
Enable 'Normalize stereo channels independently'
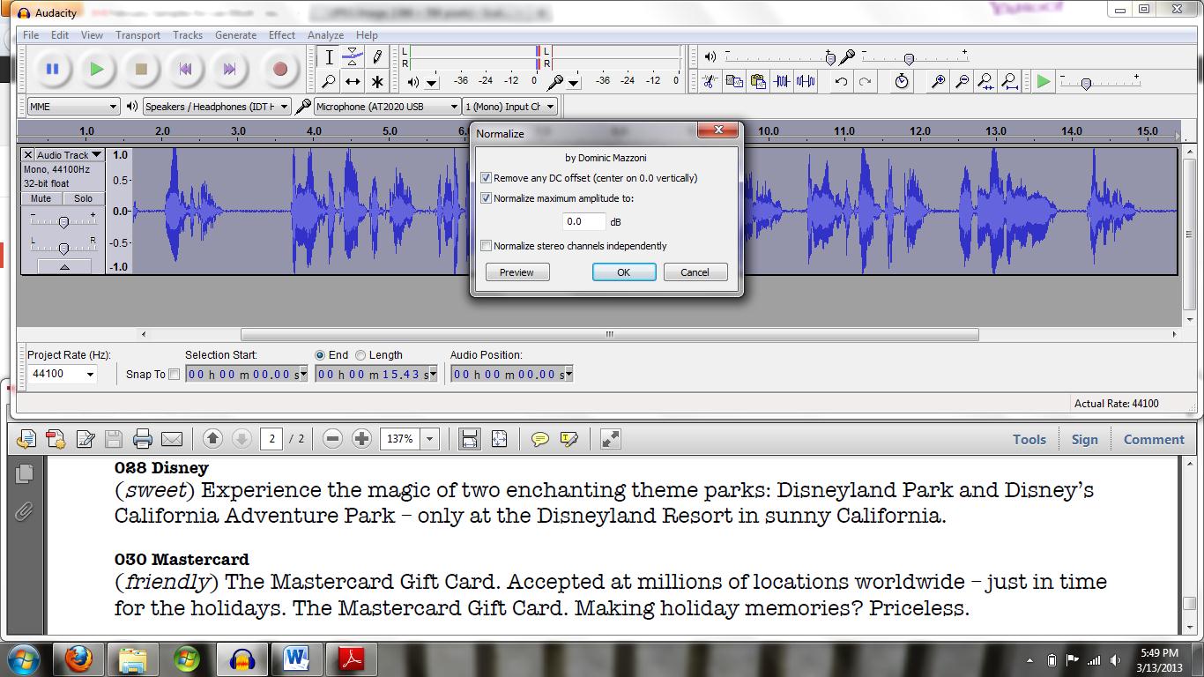click(x=487, y=246)
